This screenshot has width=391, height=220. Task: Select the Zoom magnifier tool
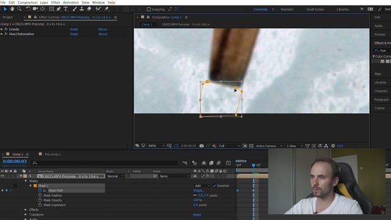click(x=19, y=9)
